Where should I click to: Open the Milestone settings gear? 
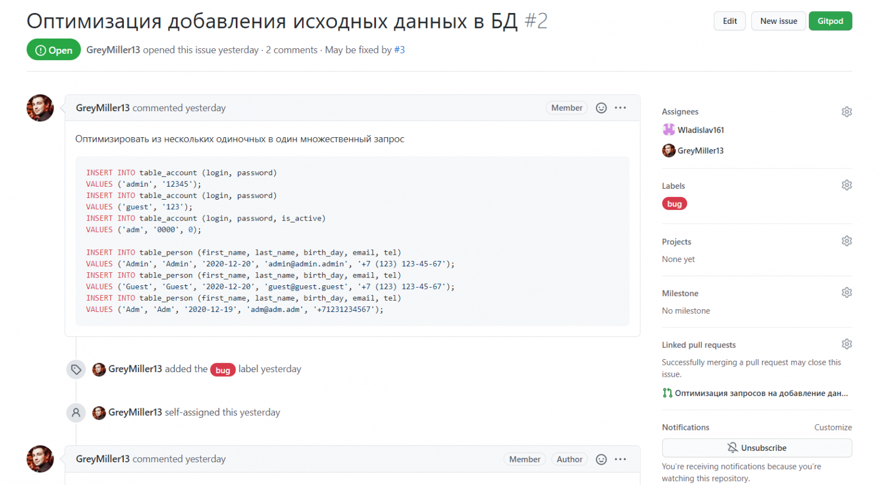pyautogui.click(x=846, y=293)
